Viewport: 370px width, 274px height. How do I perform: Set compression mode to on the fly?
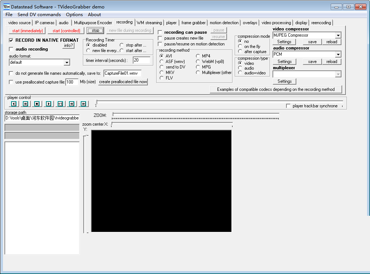pyautogui.click(x=240, y=46)
